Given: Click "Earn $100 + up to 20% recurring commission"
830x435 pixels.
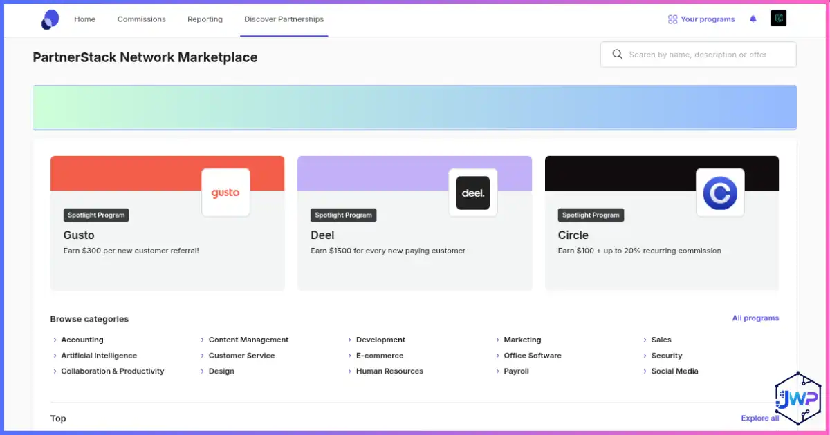Looking at the screenshot, I should pyautogui.click(x=640, y=251).
